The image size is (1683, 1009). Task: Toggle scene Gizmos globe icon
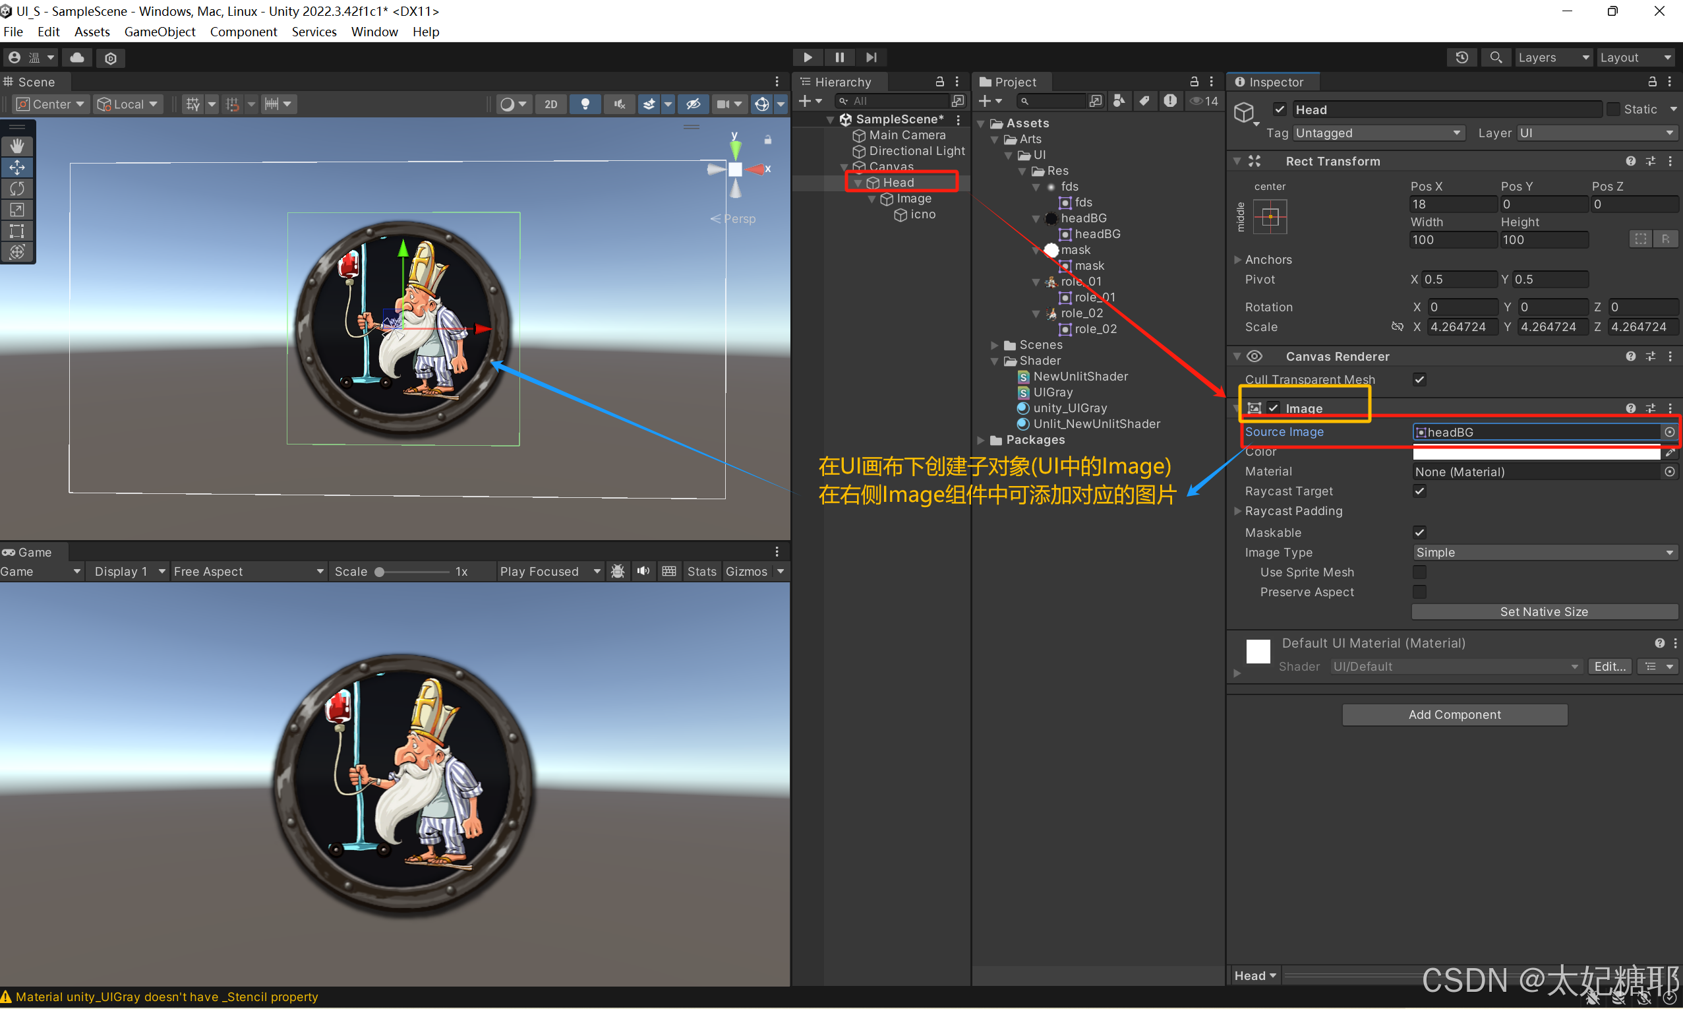(x=762, y=104)
